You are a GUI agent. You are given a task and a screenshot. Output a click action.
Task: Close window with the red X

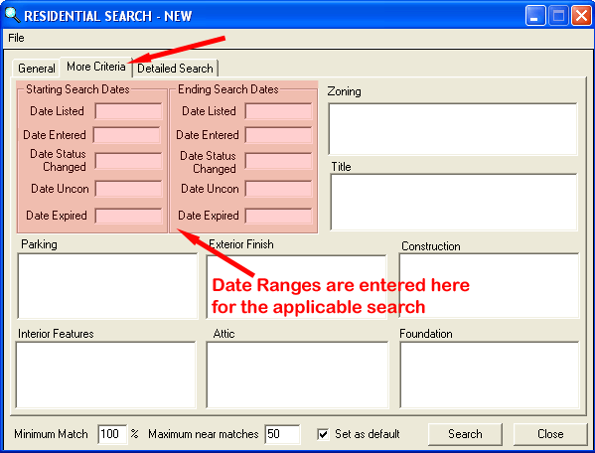pyautogui.click(x=581, y=16)
